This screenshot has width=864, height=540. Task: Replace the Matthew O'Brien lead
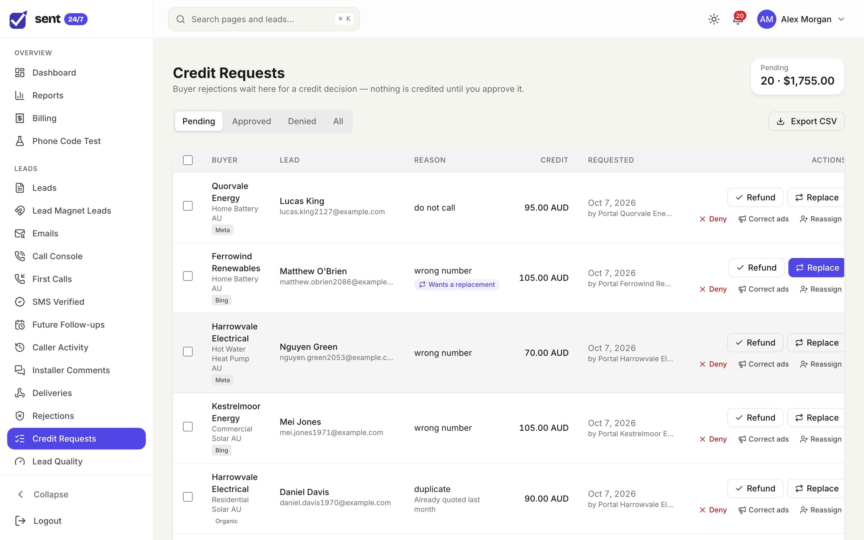coord(816,268)
